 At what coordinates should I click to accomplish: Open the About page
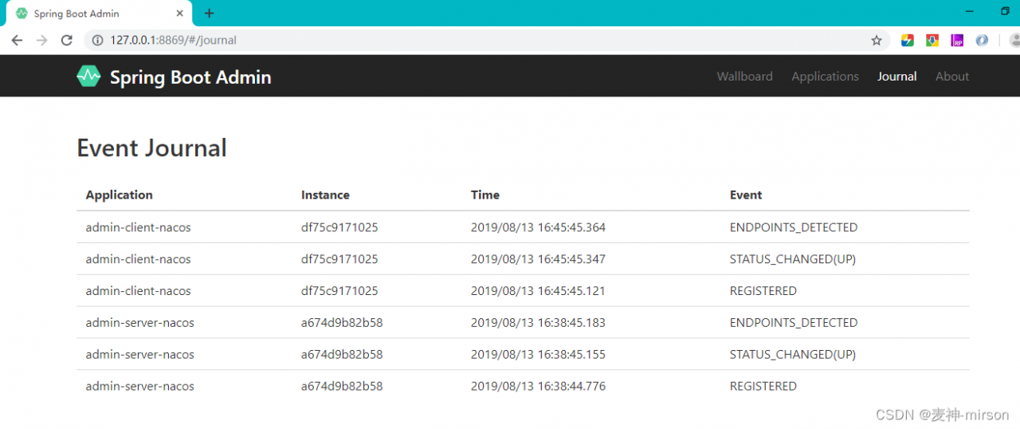tap(952, 77)
